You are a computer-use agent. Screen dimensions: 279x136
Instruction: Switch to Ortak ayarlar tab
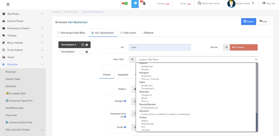click(x=128, y=33)
